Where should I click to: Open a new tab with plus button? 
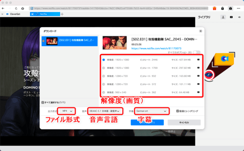[x=62, y=14]
